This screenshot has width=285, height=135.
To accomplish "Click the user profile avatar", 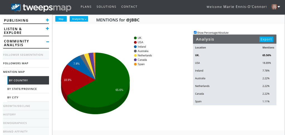I will pyautogui.click(x=274, y=7).
